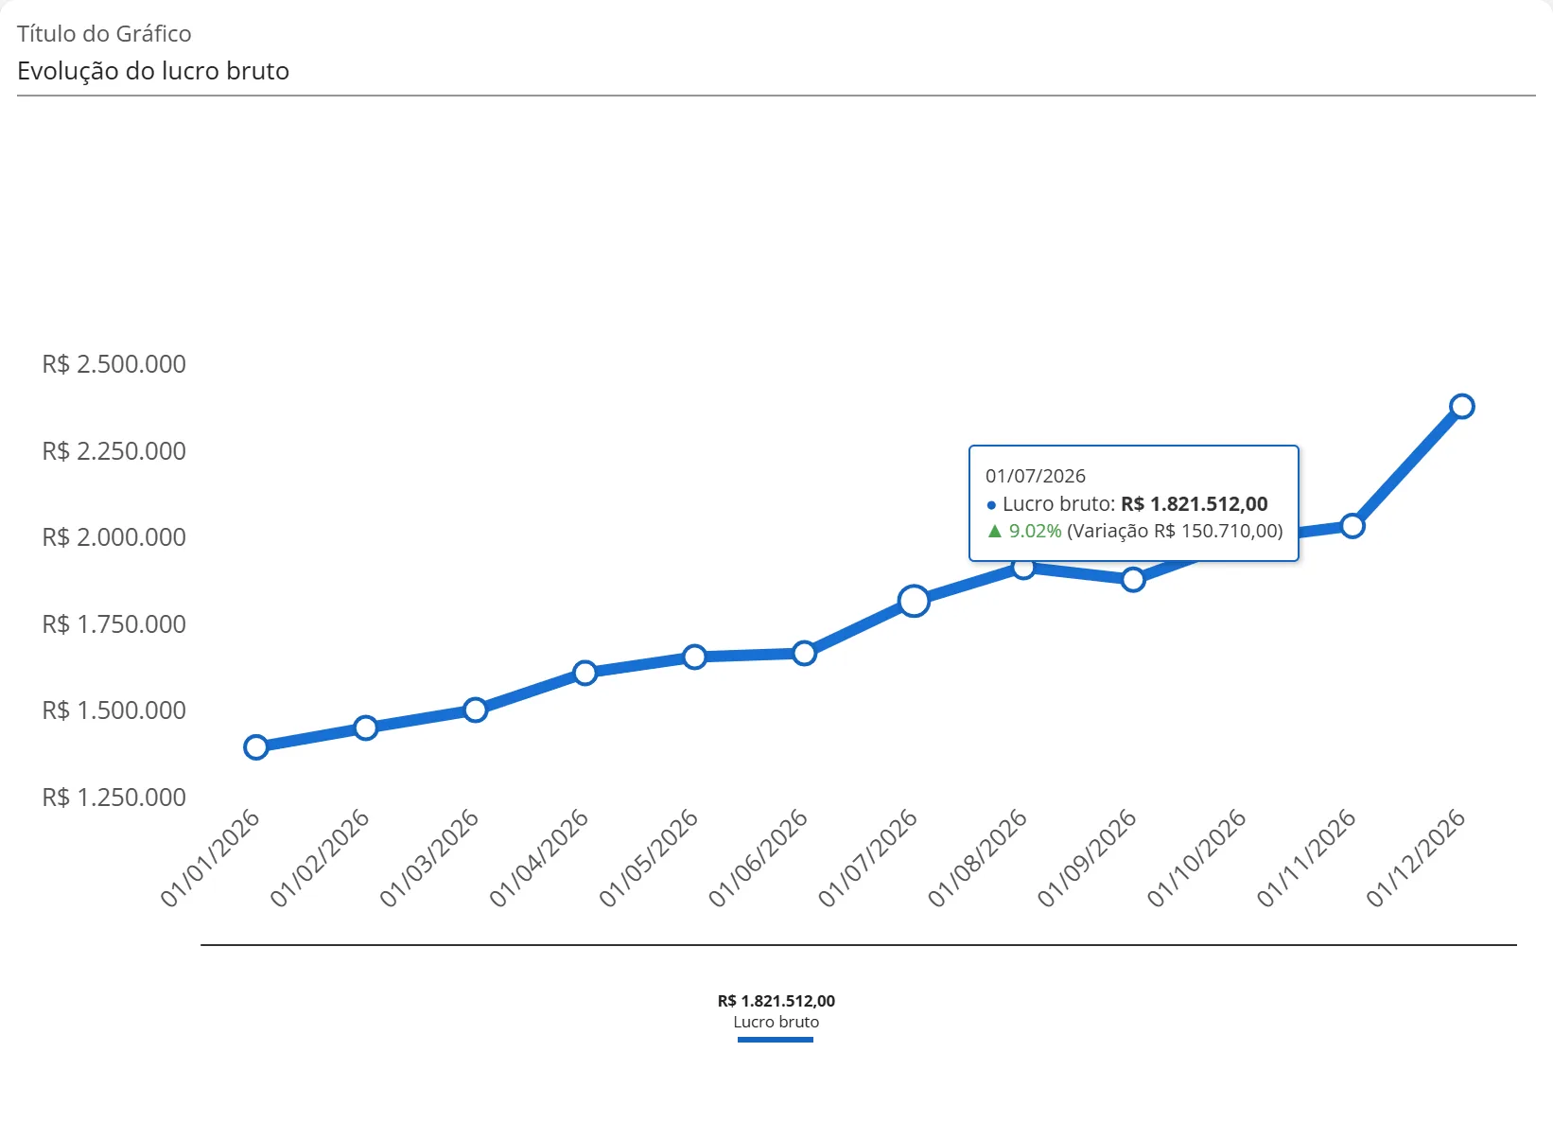
Task: Click the x-axis label 01/12/2026
Action: [1417, 858]
